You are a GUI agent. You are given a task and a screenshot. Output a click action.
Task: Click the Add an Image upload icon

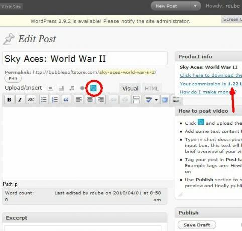(50, 88)
